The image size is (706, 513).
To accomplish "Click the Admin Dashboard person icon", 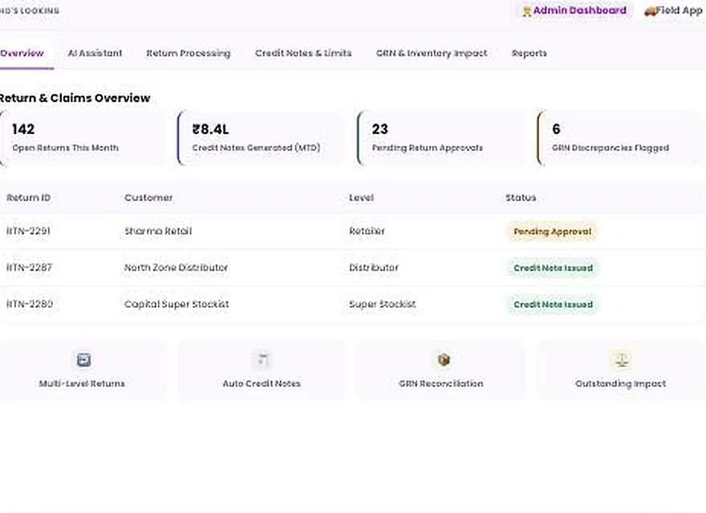I will pos(527,10).
